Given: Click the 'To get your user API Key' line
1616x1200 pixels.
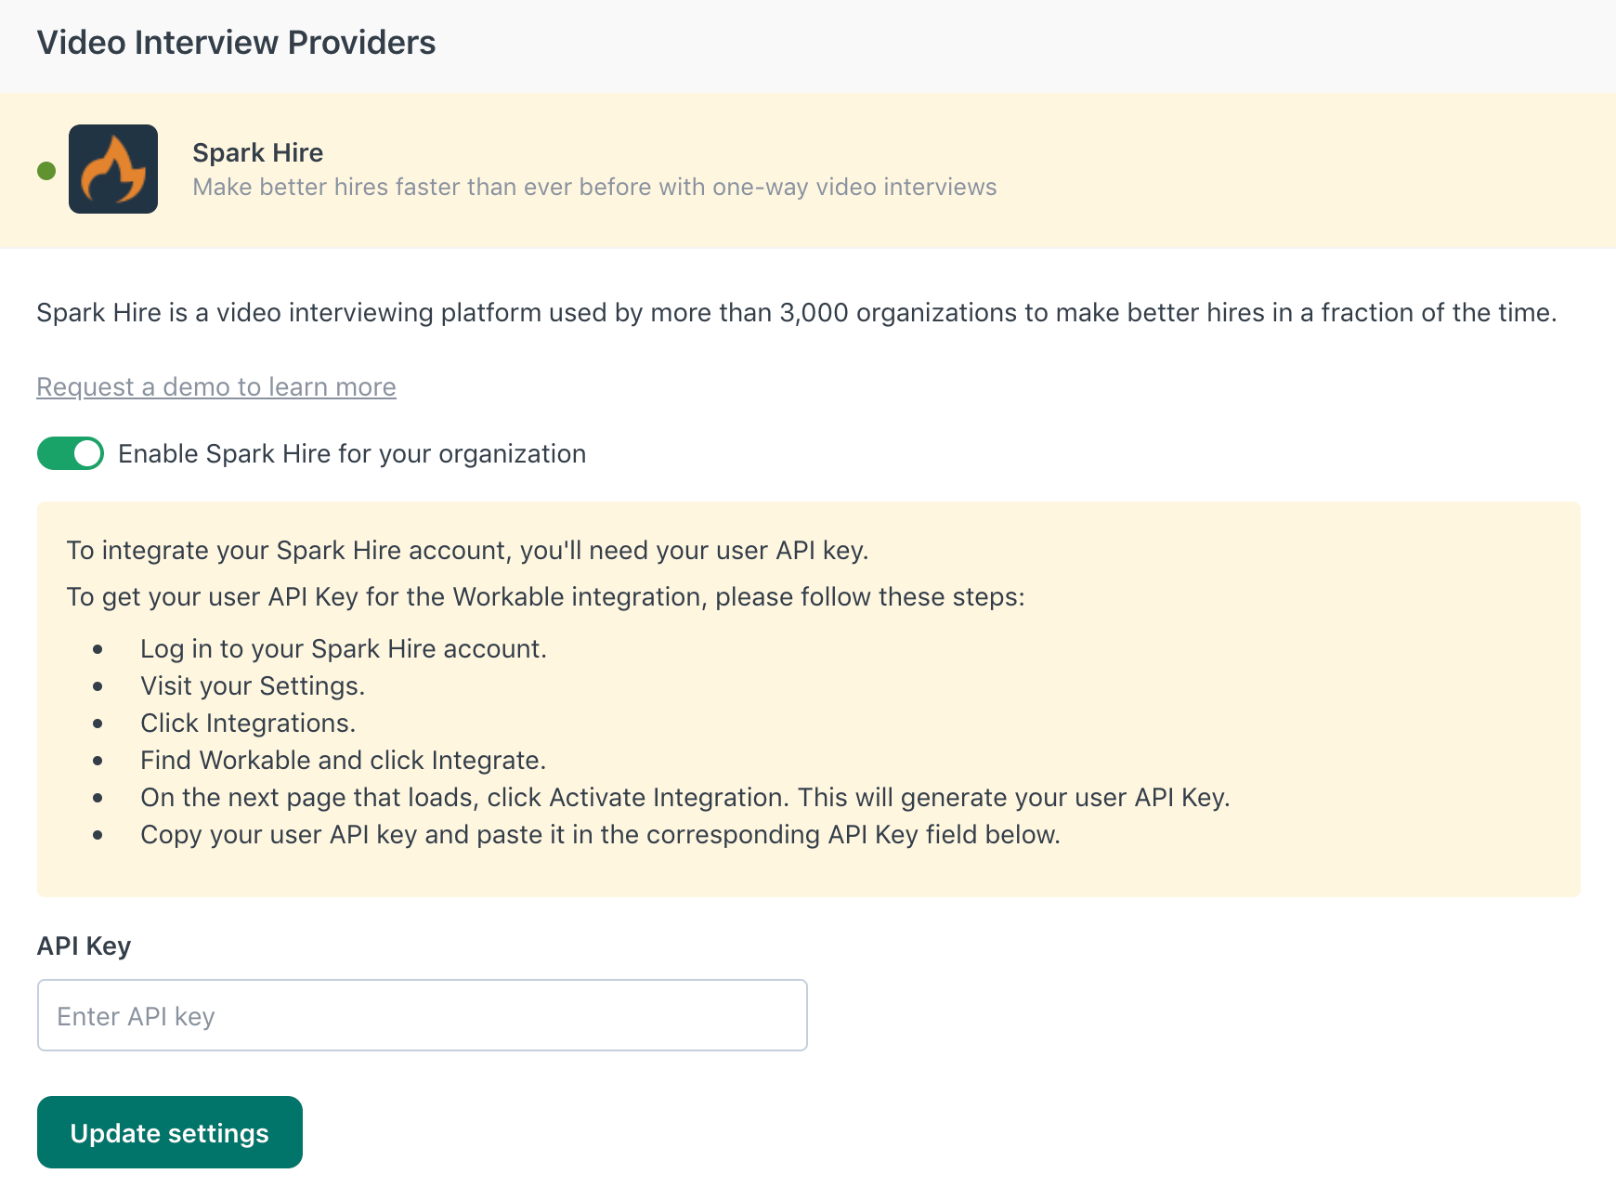Looking at the screenshot, I should [545, 596].
